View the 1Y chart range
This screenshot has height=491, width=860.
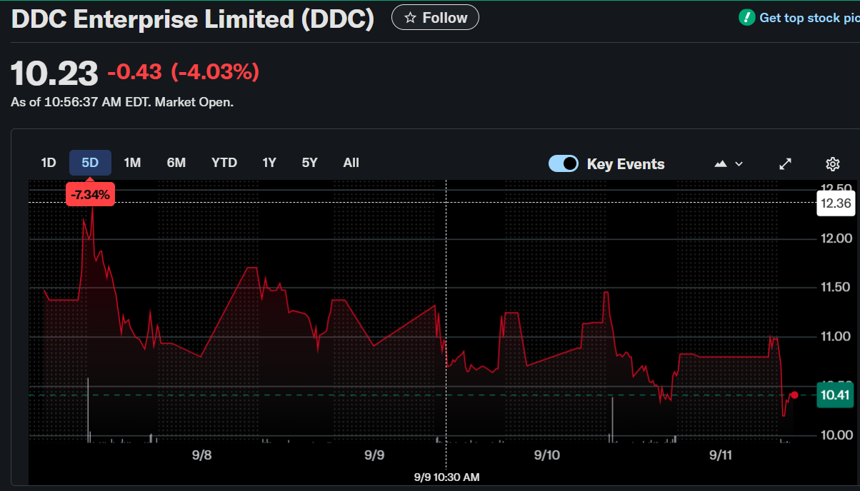tap(269, 163)
